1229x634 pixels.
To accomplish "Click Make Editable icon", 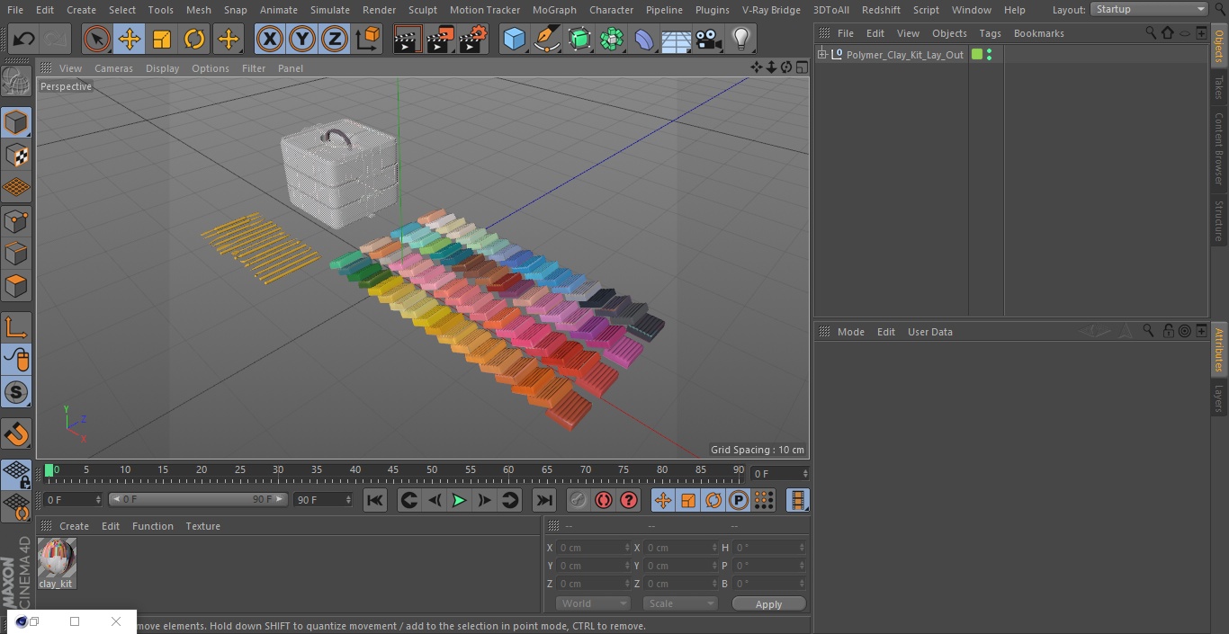I will 16,82.
